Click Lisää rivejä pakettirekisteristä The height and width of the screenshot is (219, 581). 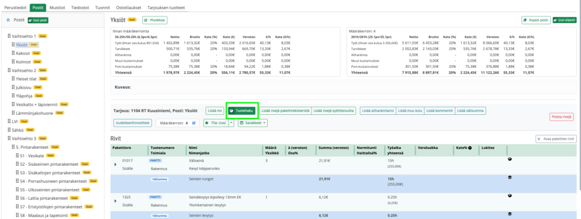coord(285,110)
